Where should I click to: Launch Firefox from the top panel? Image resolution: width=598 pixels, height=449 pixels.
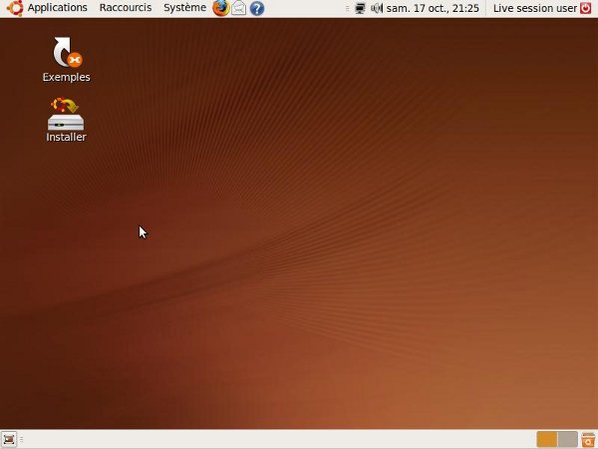[221, 8]
